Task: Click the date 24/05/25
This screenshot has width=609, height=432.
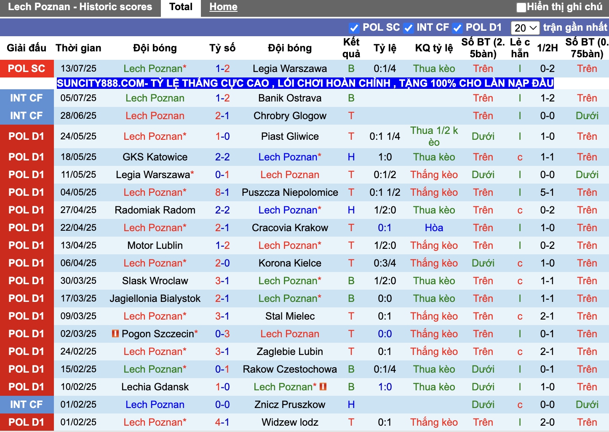Action: (78, 136)
